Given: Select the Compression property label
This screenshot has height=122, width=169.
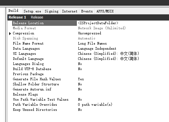Looking at the screenshot, I should (24, 33).
